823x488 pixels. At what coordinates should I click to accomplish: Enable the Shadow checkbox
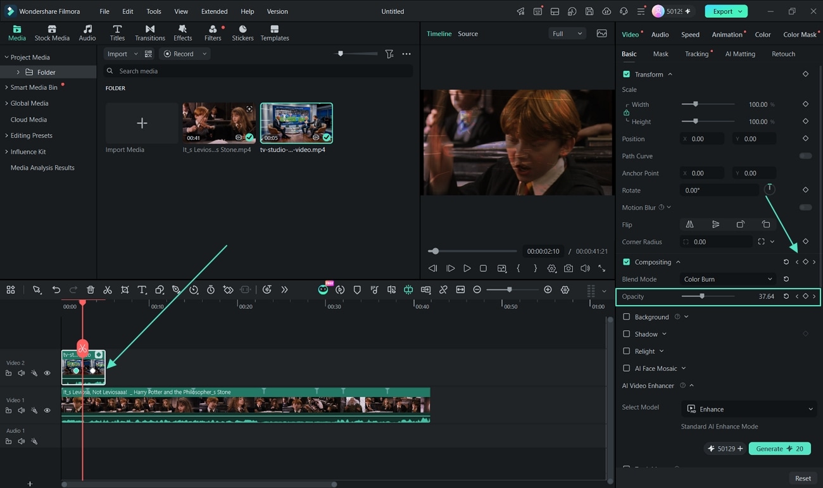[627, 334]
